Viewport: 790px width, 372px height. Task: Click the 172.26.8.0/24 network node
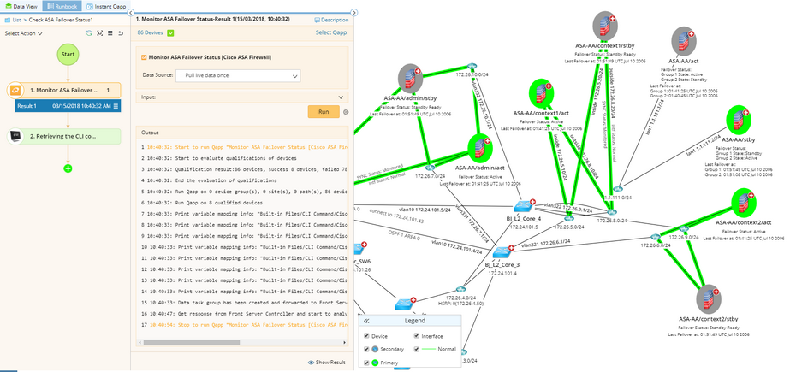click(x=612, y=212)
